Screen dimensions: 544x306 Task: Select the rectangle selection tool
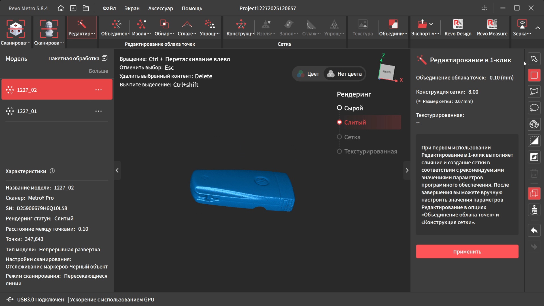tap(534, 75)
